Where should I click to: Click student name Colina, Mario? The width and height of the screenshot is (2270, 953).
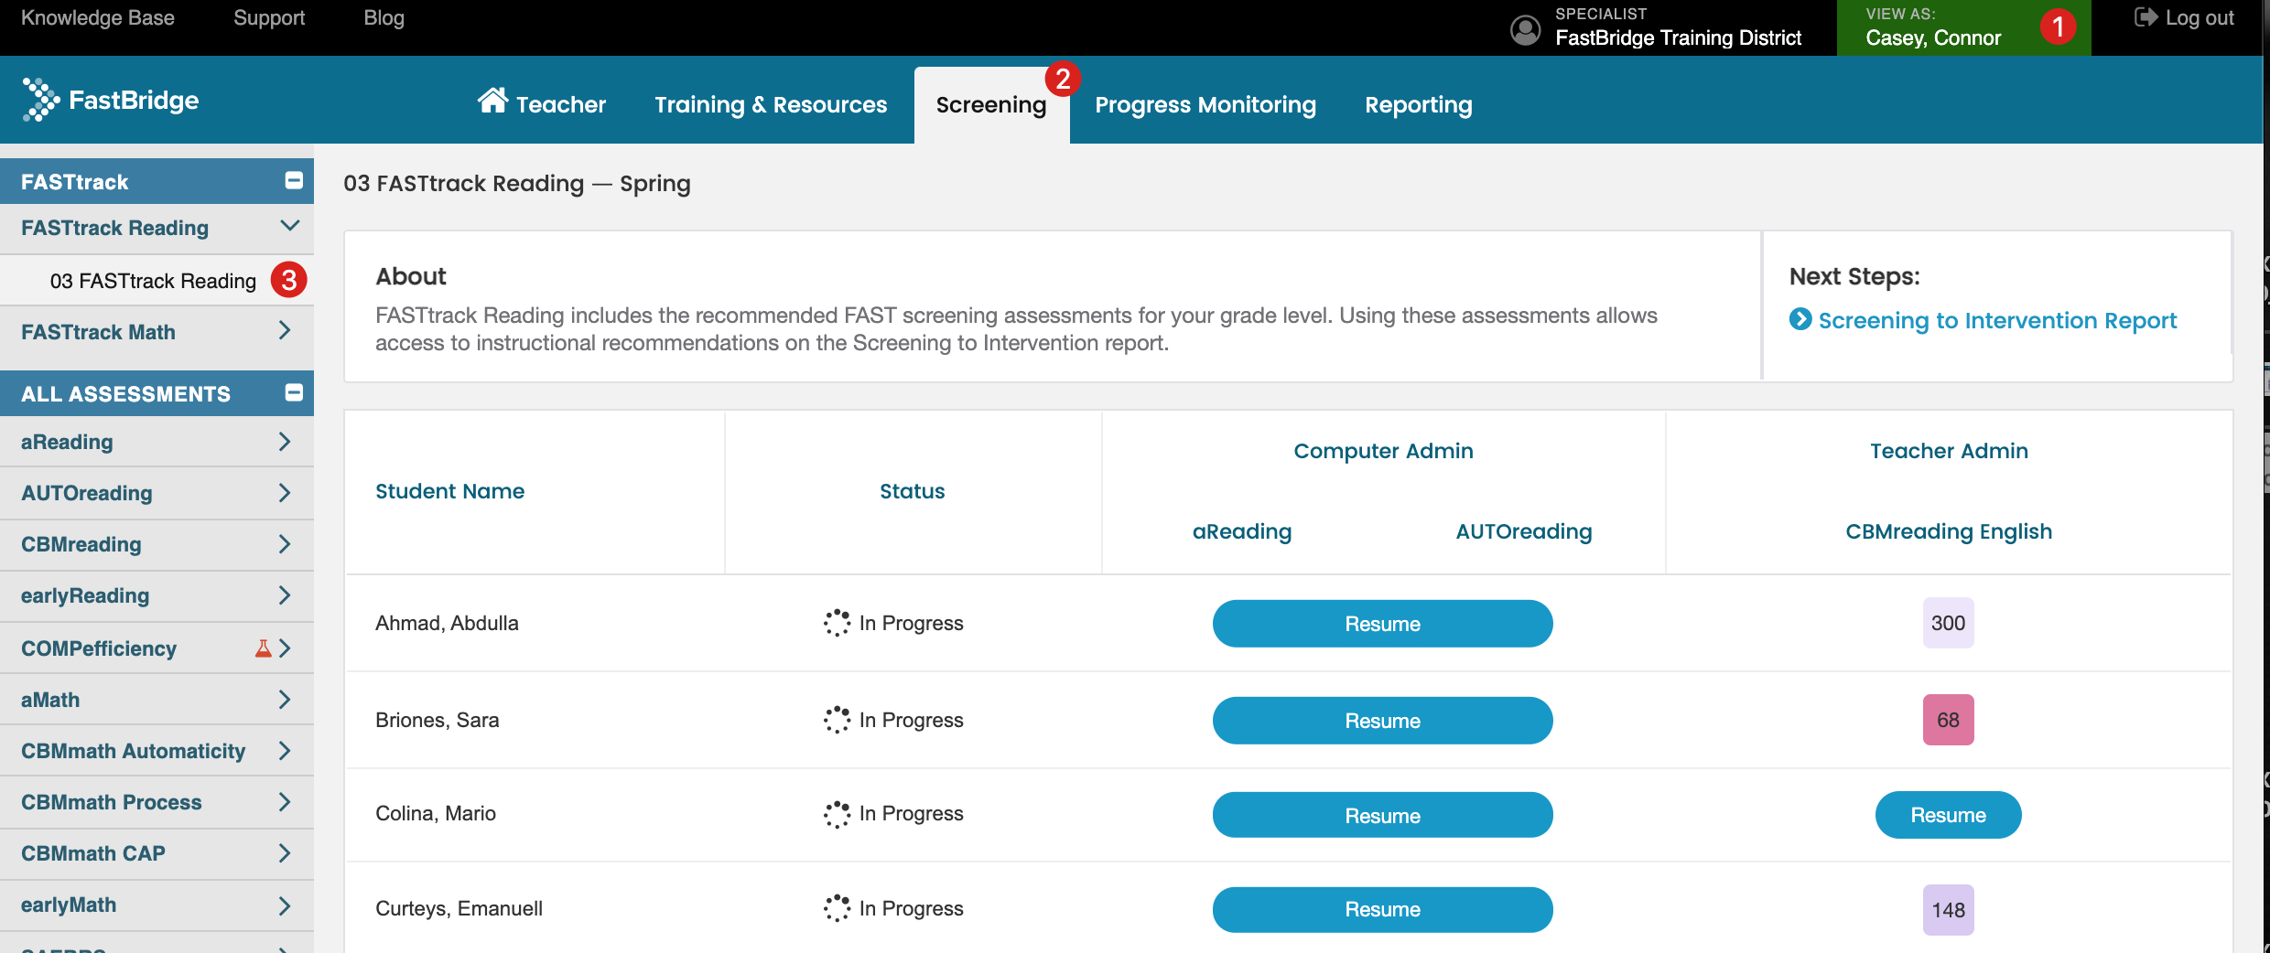coord(435,813)
